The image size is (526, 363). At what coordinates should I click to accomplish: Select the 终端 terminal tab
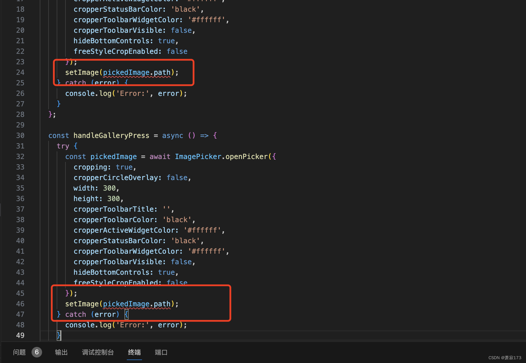coord(134,352)
